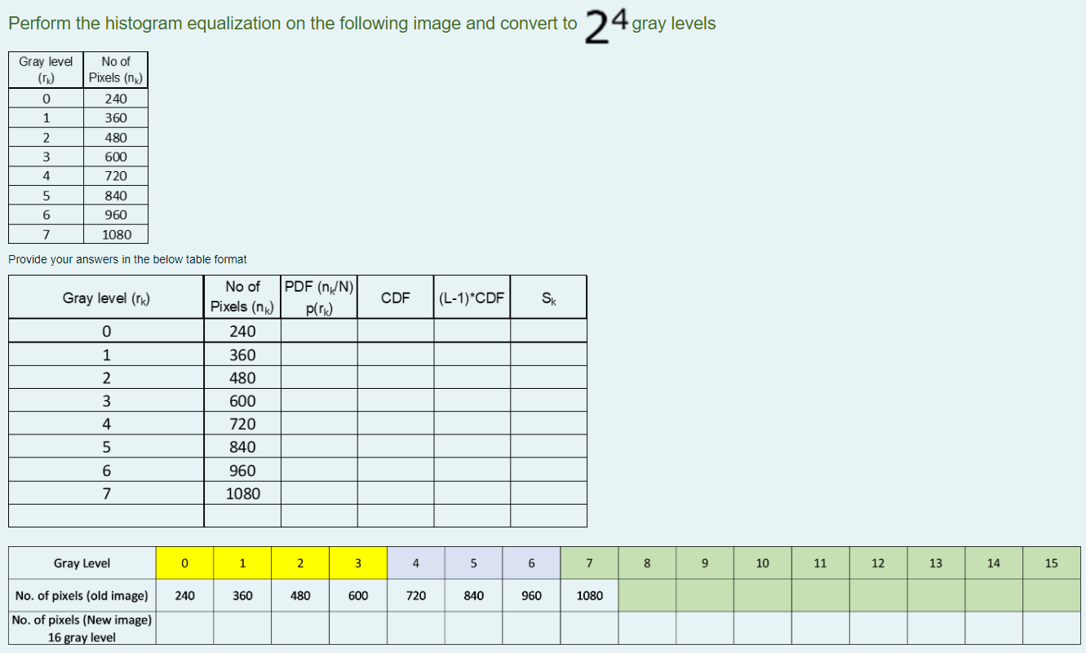Select 600 value in the given data table
This screenshot has width=1086, height=653.
pos(116,157)
